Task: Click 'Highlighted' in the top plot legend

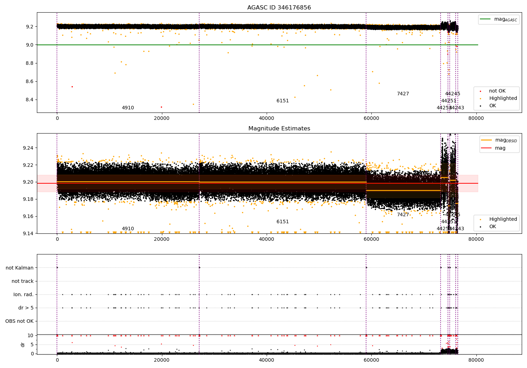Action: (x=503, y=98)
